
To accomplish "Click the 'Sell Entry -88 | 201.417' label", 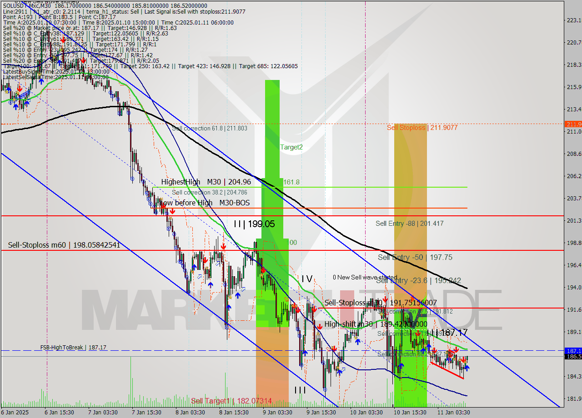I will pos(410,224).
